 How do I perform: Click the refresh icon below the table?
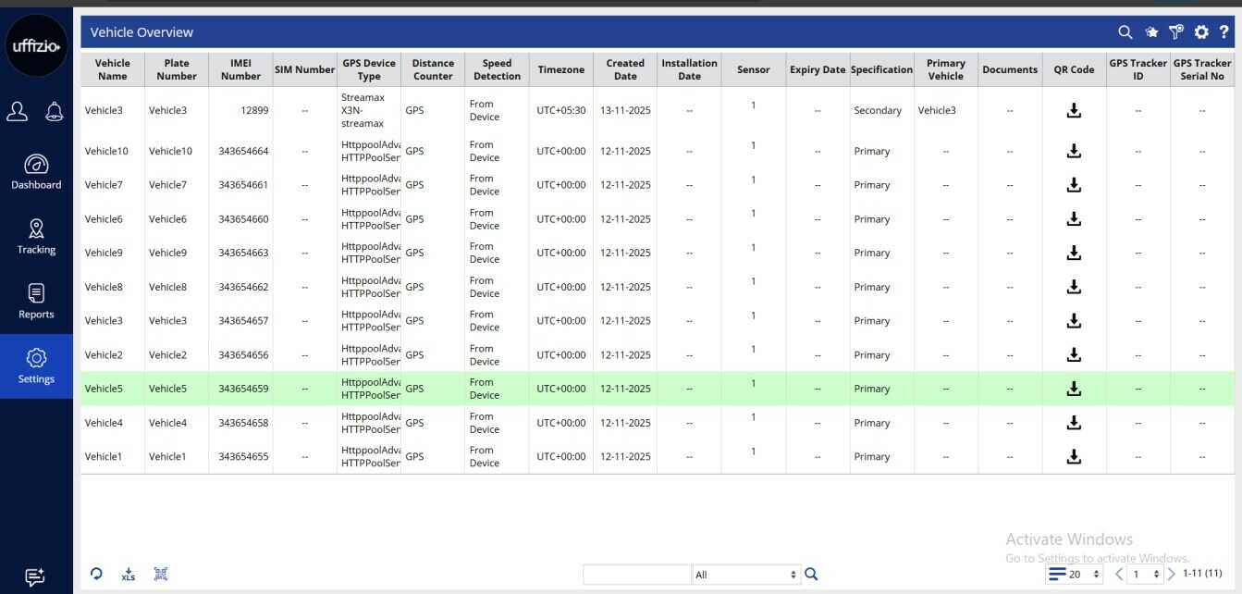coord(97,574)
